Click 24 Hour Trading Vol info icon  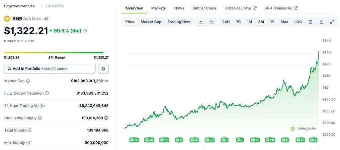pyautogui.click(x=43, y=106)
